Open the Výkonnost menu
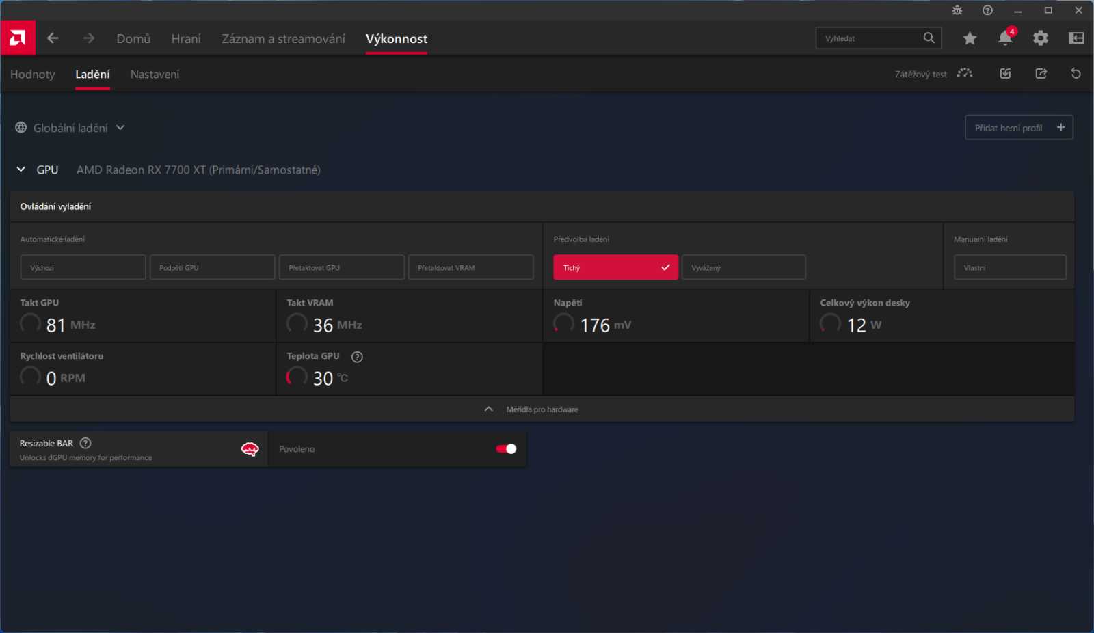The image size is (1094, 633). [x=397, y=39]
